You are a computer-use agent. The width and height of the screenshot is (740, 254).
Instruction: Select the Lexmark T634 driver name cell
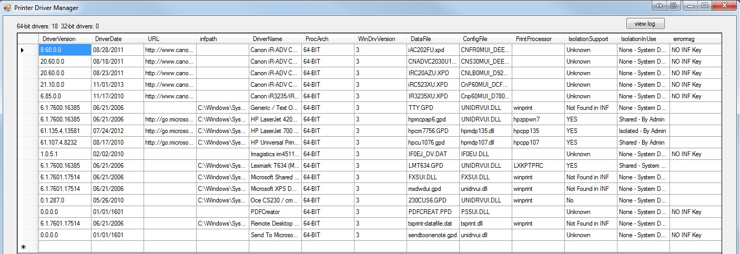coord(275,166)
